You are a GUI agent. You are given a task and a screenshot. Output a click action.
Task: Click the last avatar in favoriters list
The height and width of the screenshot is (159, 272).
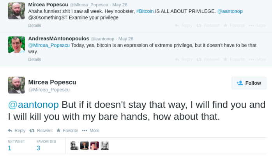coord(104,146)
